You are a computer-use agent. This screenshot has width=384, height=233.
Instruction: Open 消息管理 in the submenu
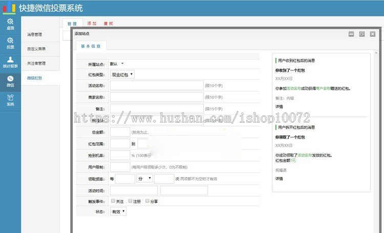coord(34,34)
